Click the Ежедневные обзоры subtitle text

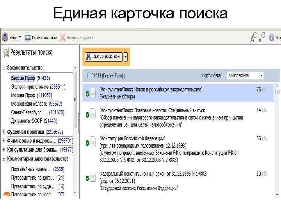coord(117,97)
